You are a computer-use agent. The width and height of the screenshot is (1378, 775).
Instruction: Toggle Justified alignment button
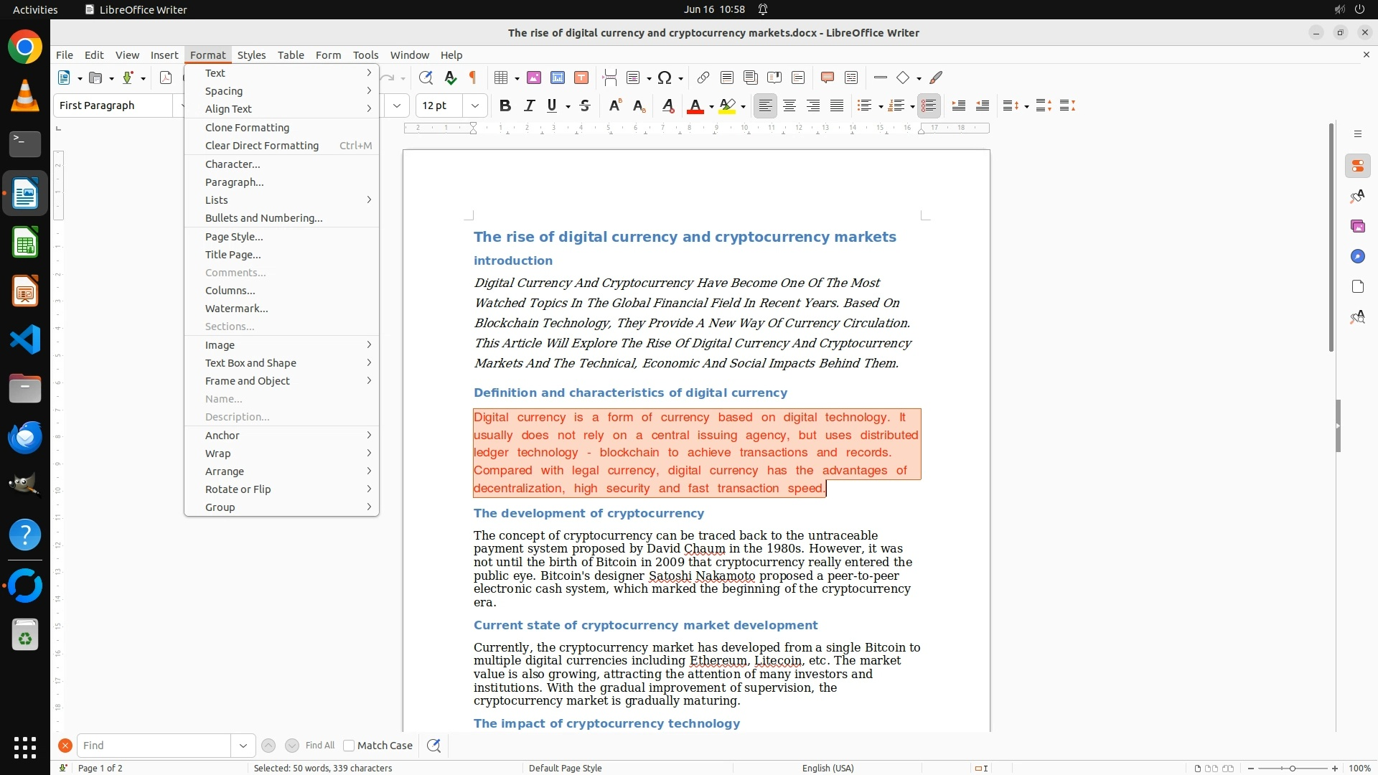point(837,105)
